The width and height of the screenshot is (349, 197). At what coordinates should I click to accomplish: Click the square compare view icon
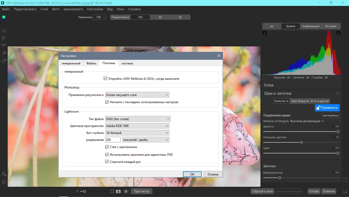pos(112,191)
